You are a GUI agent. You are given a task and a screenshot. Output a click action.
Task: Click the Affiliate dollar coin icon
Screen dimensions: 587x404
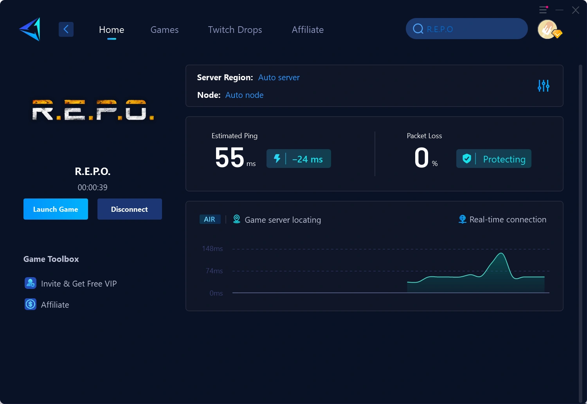tap(31, 305)
